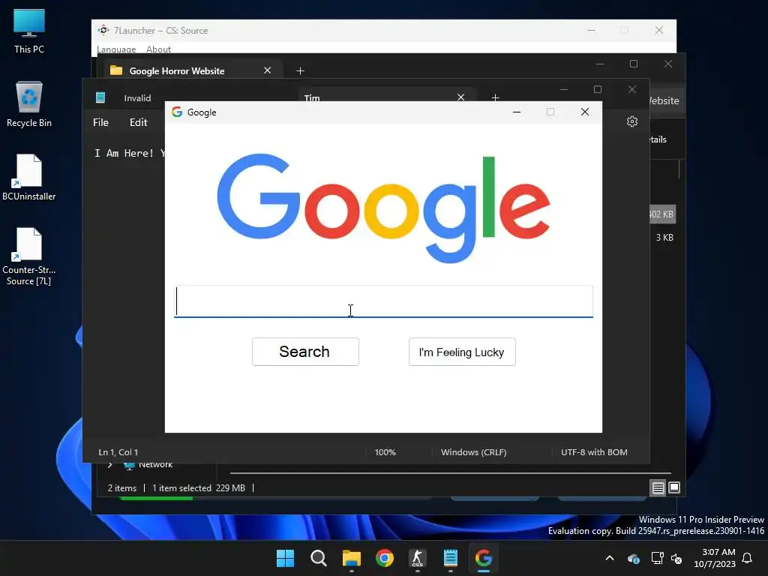The width and height of the screenshot is (768, 576).
Task: Open the 7Launcher About menu
Action: (159, 49)
